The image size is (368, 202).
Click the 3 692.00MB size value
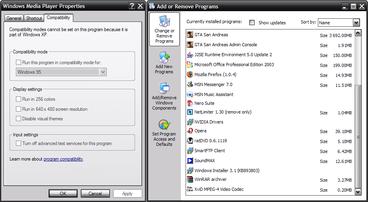coord(341,35)
